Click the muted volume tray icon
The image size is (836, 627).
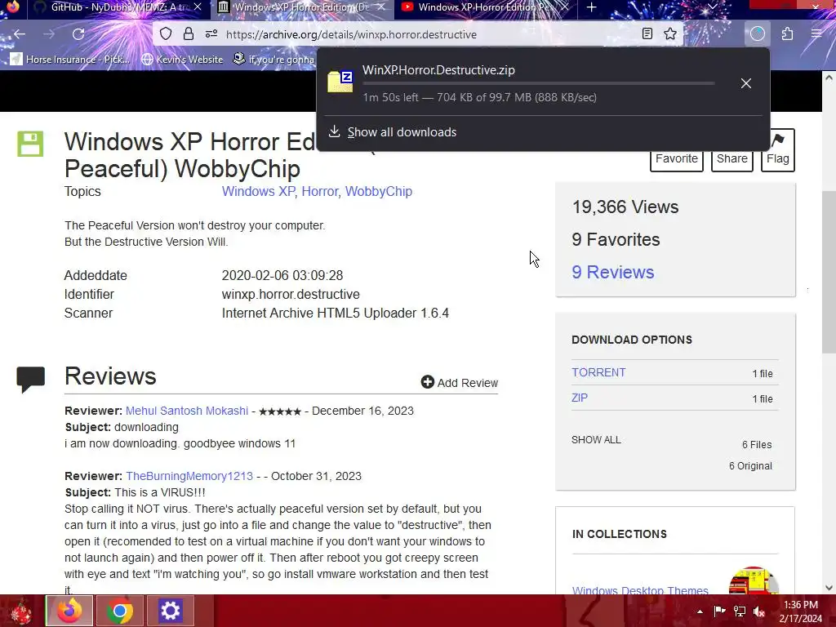coord(759,611)
